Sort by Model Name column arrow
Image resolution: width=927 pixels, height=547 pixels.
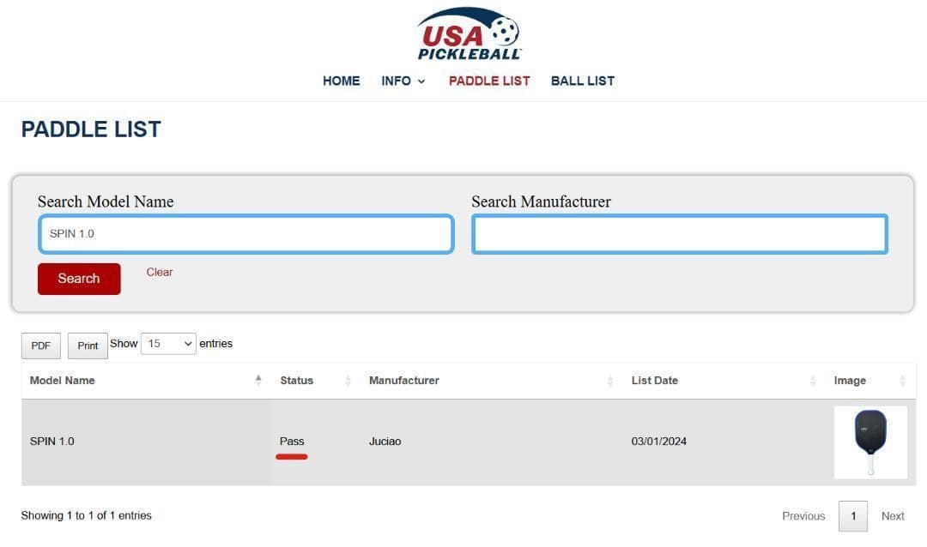tap(258, 381)
